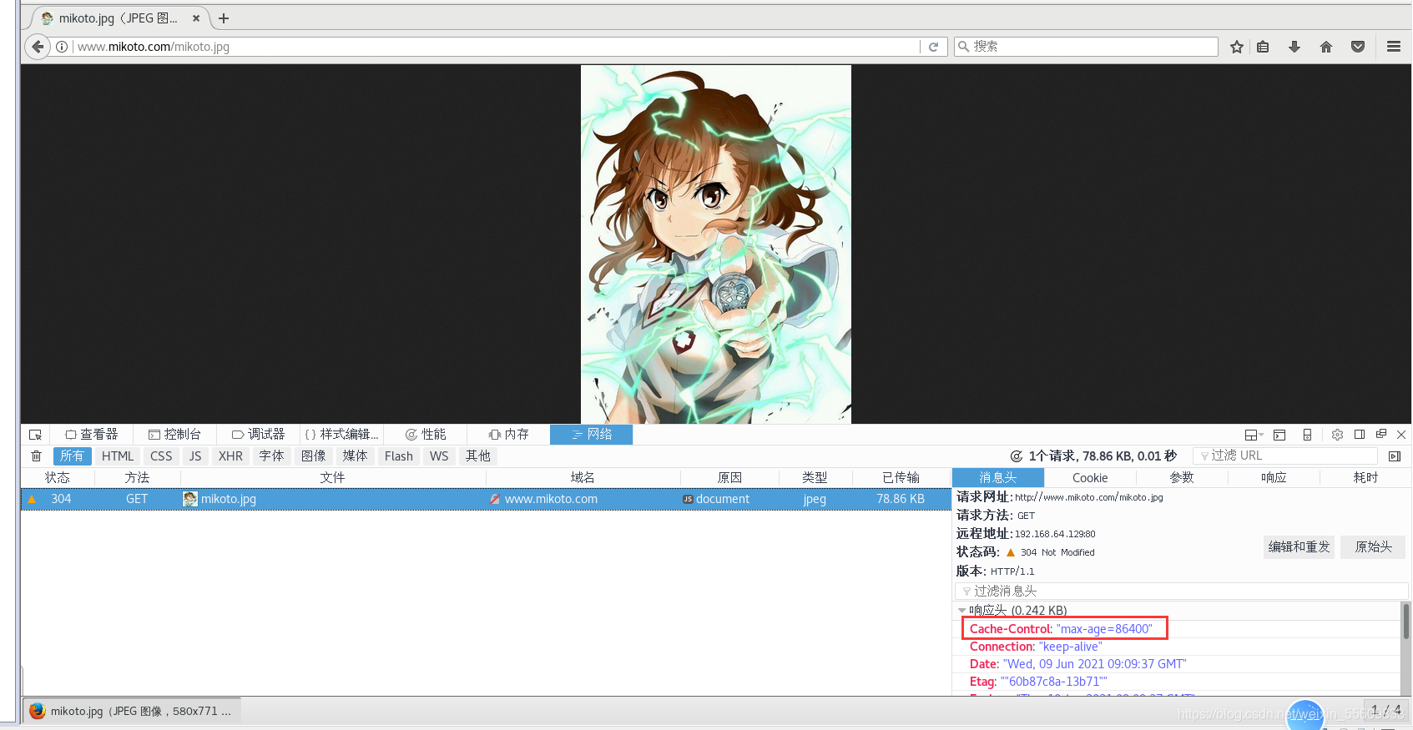1413x730 pixels.
Task: Open the frame selector dropdown in devtools
Action: coord(1254,435)
